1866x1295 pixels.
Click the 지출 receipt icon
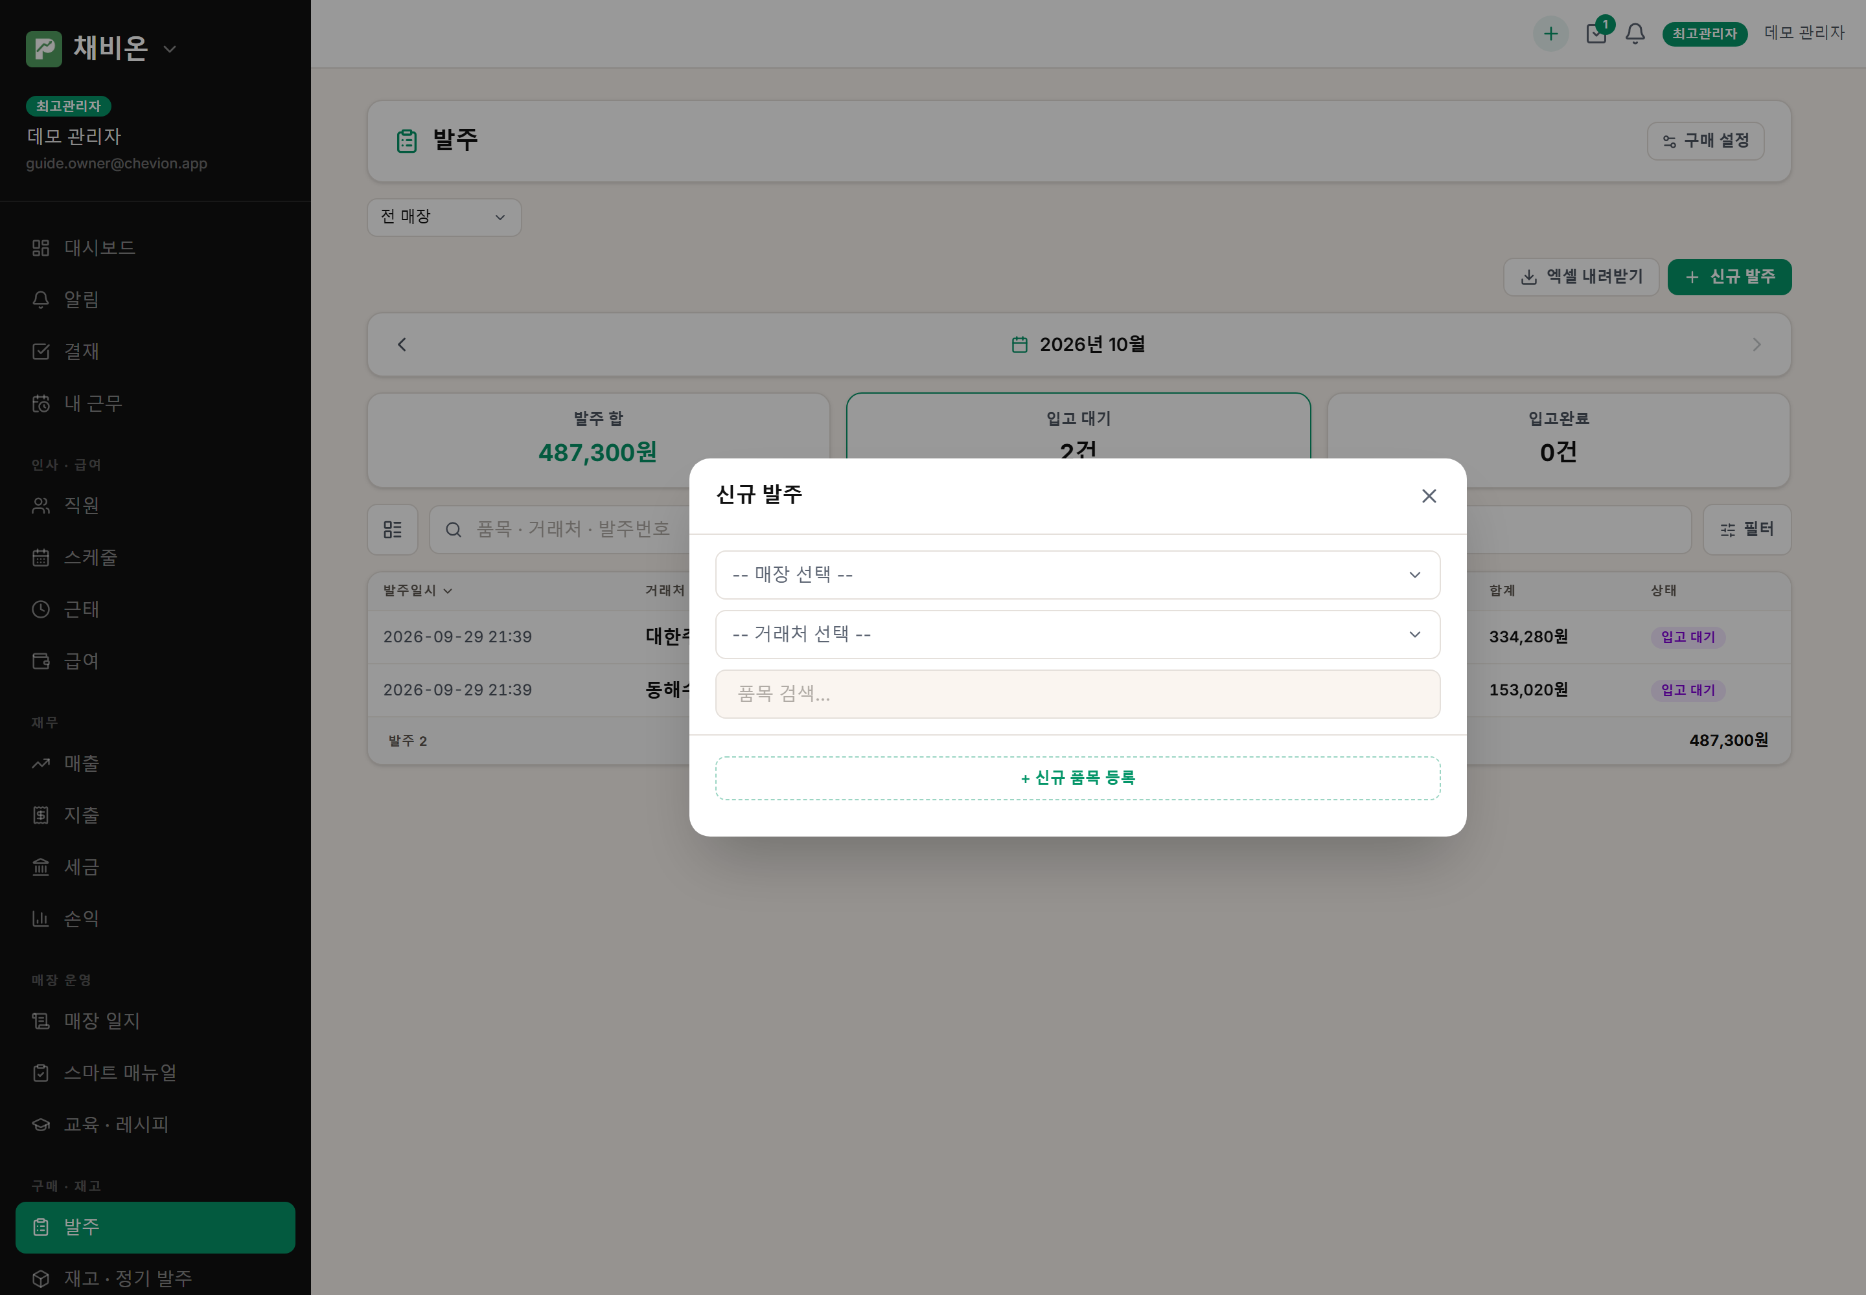coord(41,815)
